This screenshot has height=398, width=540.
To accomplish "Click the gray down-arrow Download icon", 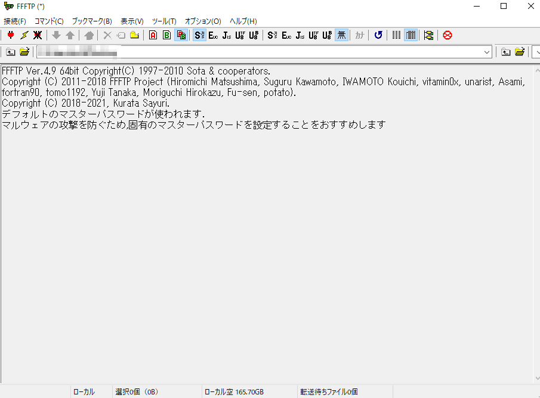I will coord(56,35).
